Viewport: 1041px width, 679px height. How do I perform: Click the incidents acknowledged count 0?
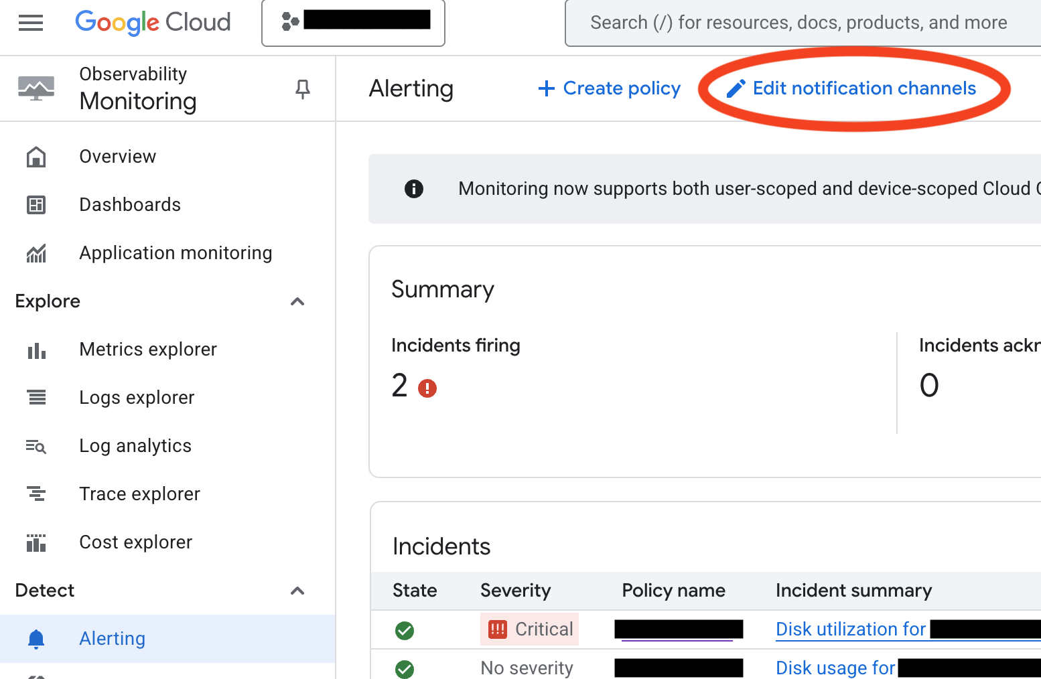click(x=929, y=386)
